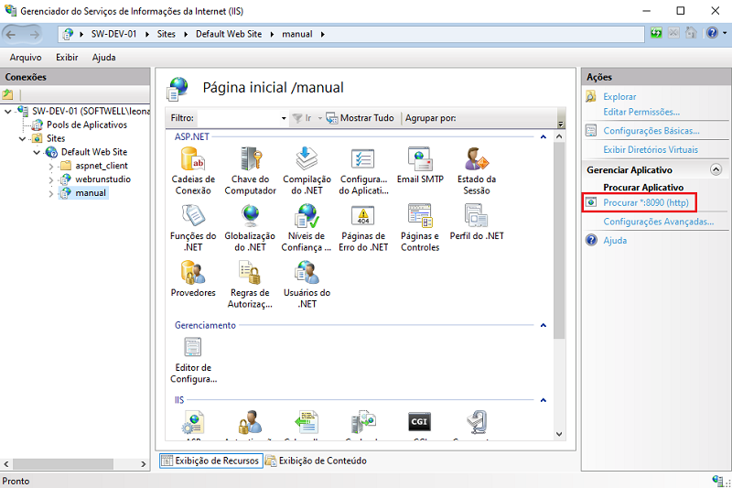Expand the aspnet_client tree node
This screenshot has width=732, height=488.
[51, 166]
